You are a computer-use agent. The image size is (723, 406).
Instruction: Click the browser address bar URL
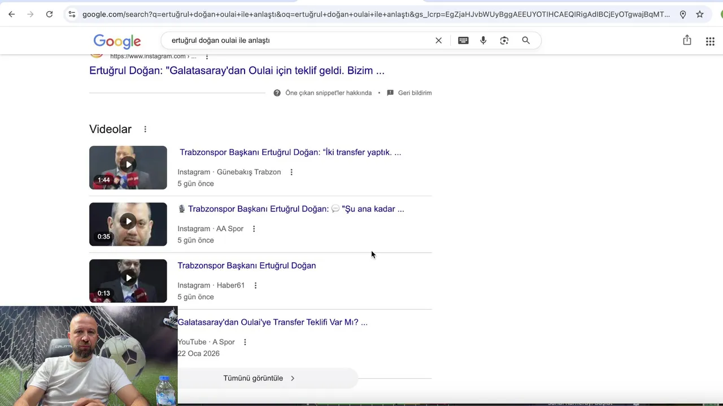[x=376, y=14]
